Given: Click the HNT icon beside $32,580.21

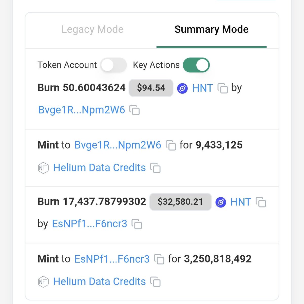Looking at the screenshot, I should (x=221, y=203).
